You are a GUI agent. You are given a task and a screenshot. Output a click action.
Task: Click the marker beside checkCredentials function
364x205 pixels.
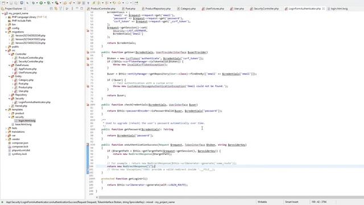(x=88, y=105)
